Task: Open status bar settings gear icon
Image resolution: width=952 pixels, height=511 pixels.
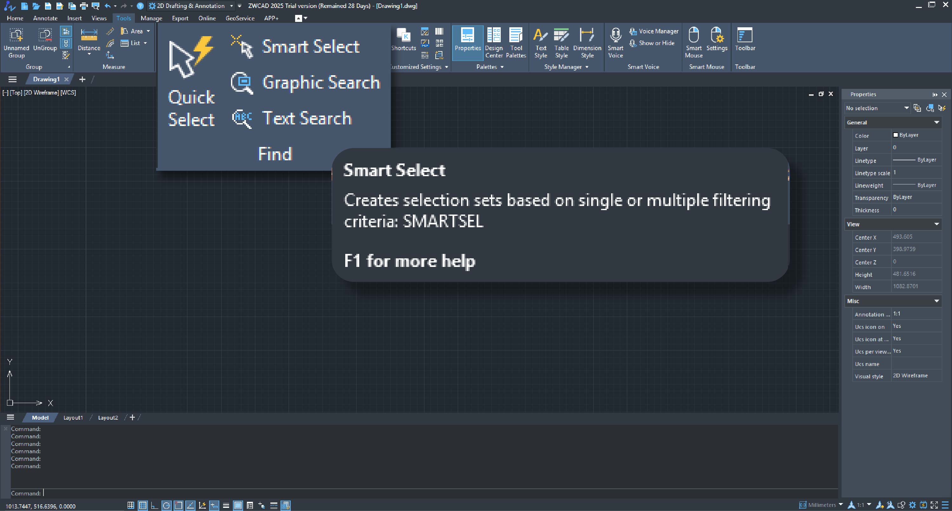Action: [912, 505]
